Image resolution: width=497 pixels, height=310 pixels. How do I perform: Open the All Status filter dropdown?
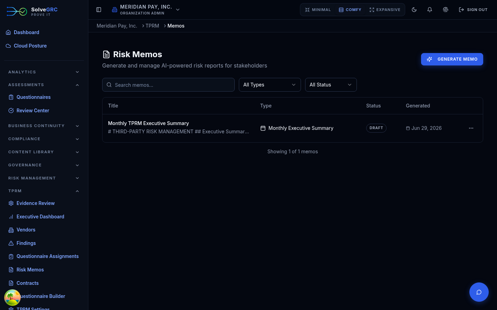pos(331,85)
